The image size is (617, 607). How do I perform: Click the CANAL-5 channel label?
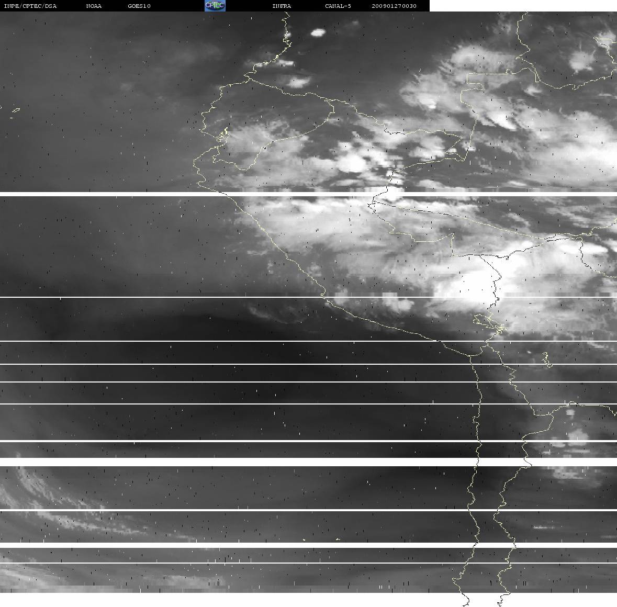[338, 6]
